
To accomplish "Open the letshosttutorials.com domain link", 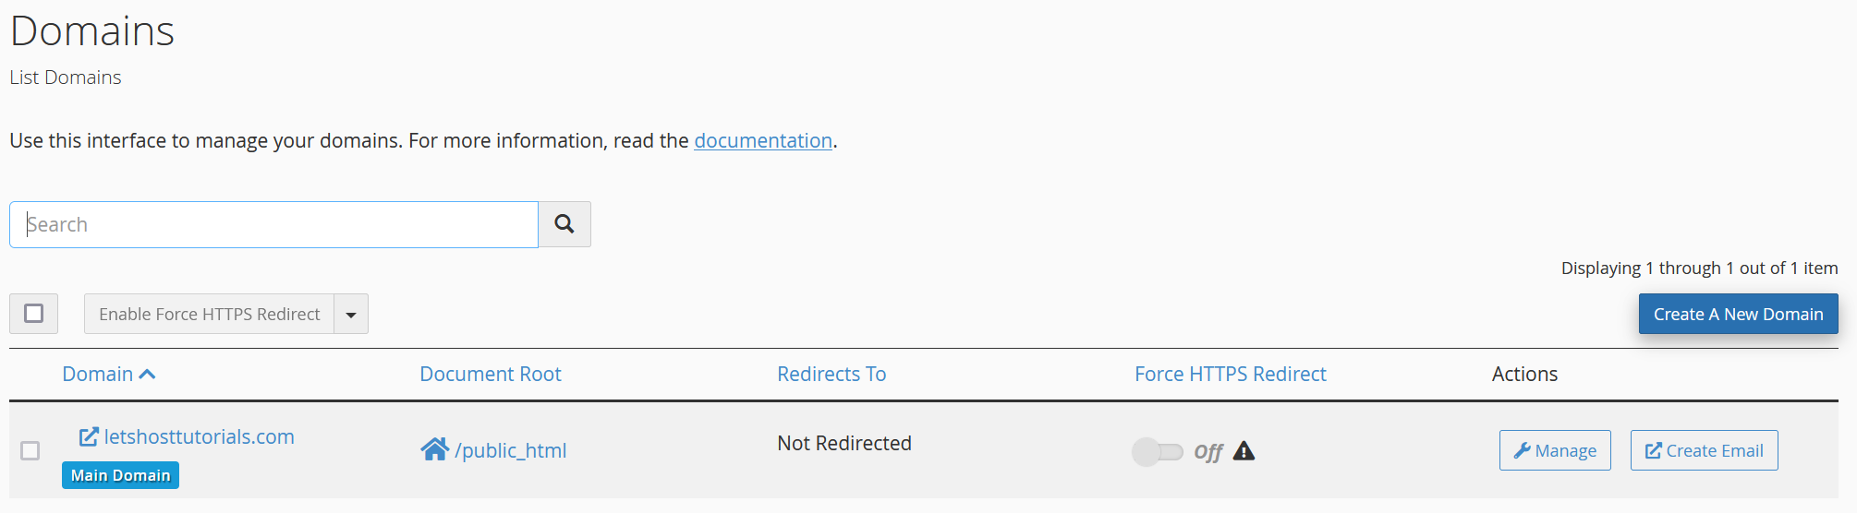I will pos(199,436).
